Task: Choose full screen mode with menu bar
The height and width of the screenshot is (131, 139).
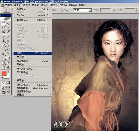Action: tap(6, 87)
